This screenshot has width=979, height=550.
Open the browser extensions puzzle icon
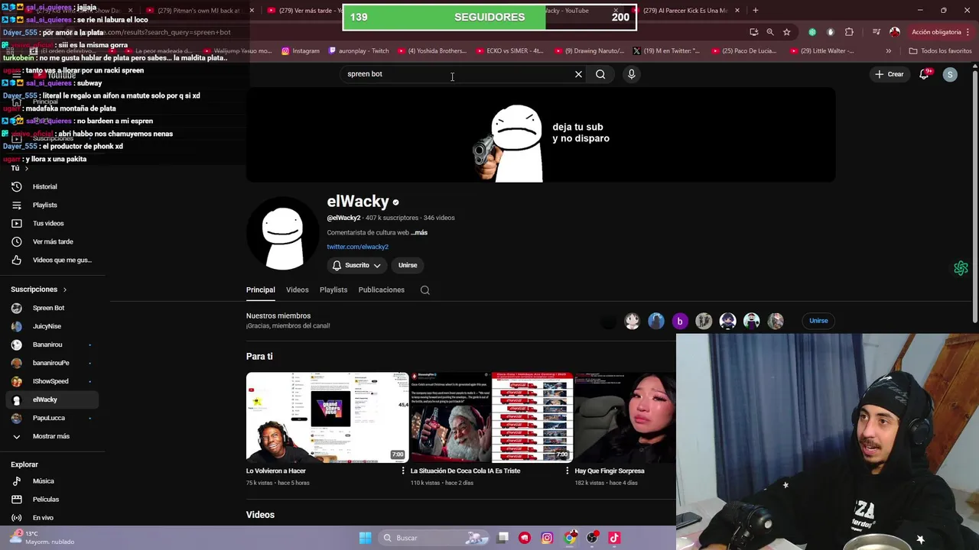pyautogui.click(x=849, y=32)
